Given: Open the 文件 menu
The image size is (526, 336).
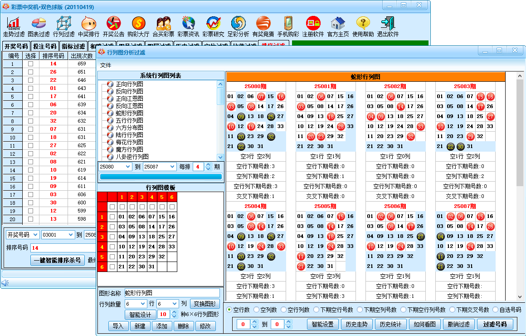Looking at the screenshot, I should 106,65.
